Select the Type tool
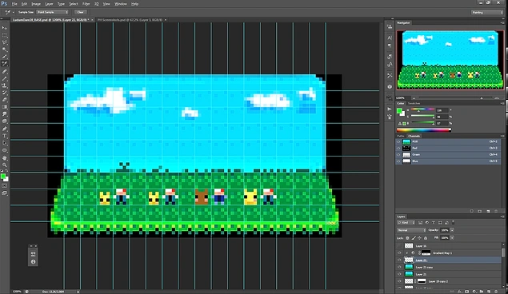The width and height of the screenshot is (508, 294). [5, 136]
